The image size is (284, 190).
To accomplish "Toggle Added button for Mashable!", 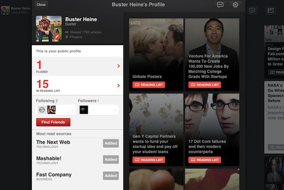I will [110, 159].
